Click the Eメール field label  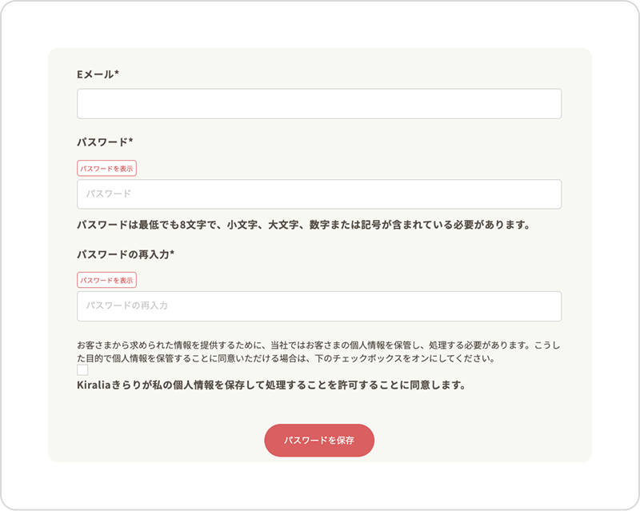coord(98,74)
